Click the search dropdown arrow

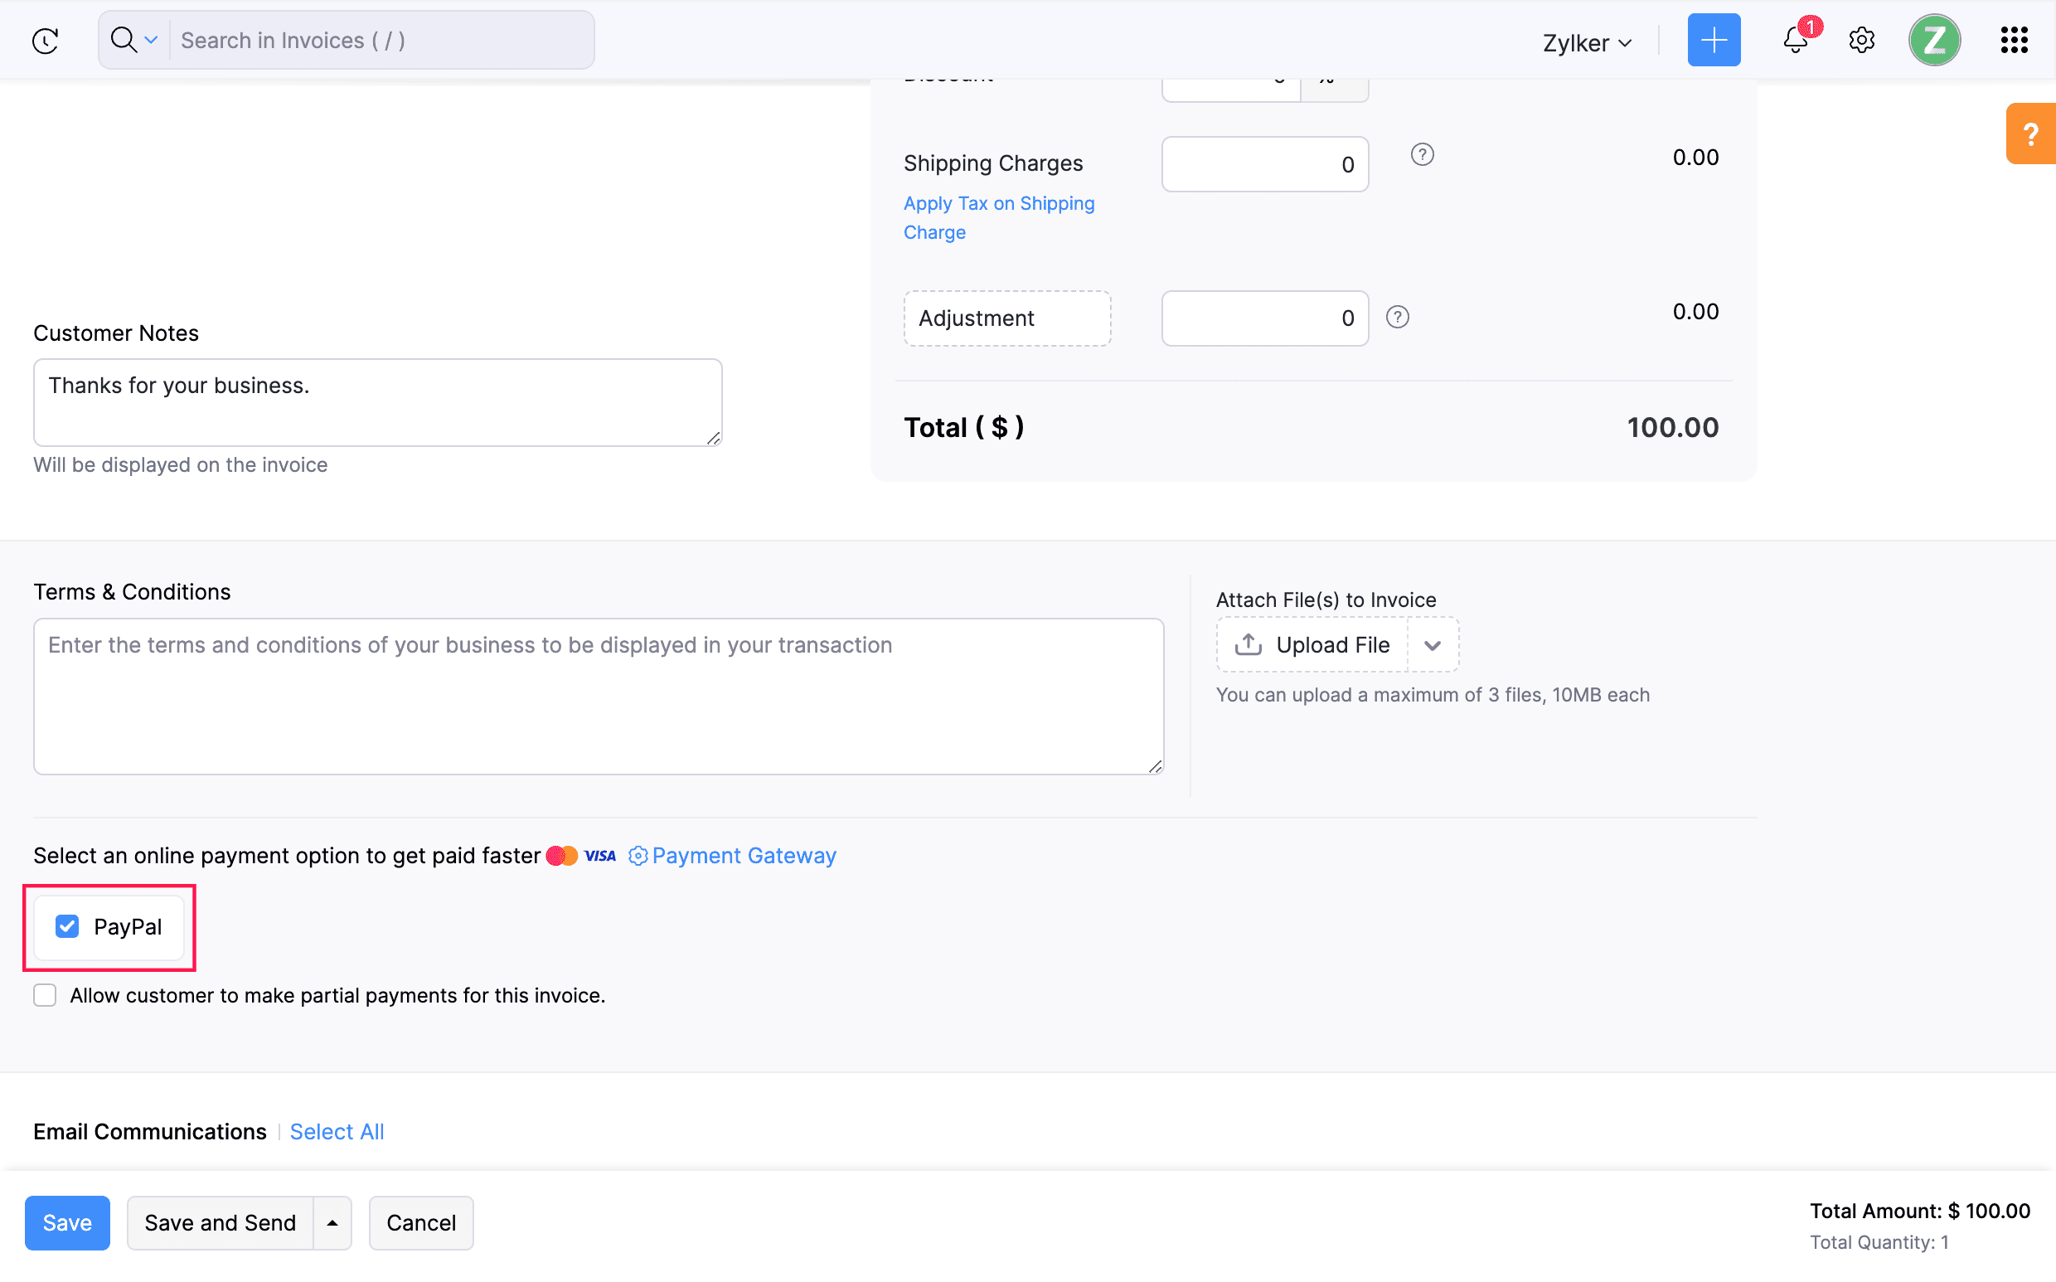point(149,38)
